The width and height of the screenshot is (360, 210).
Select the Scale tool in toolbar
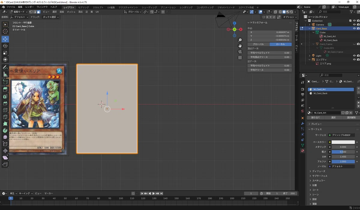pos(5,53)
